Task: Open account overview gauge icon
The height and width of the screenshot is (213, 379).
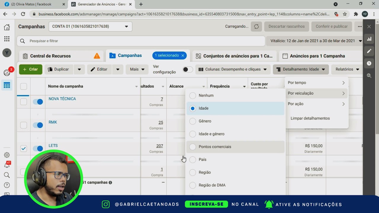Action: 7,72
